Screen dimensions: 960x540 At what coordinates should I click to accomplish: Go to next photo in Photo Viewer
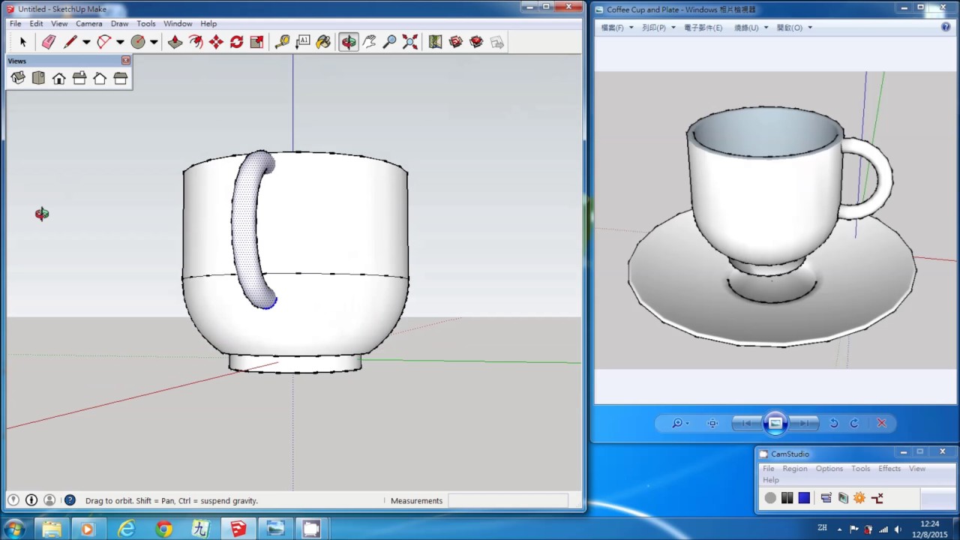pyautogui.click(x=804, y=423)
